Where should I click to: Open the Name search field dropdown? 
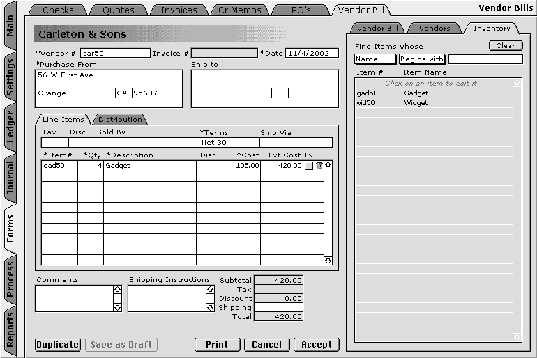(x=375, y=59)
